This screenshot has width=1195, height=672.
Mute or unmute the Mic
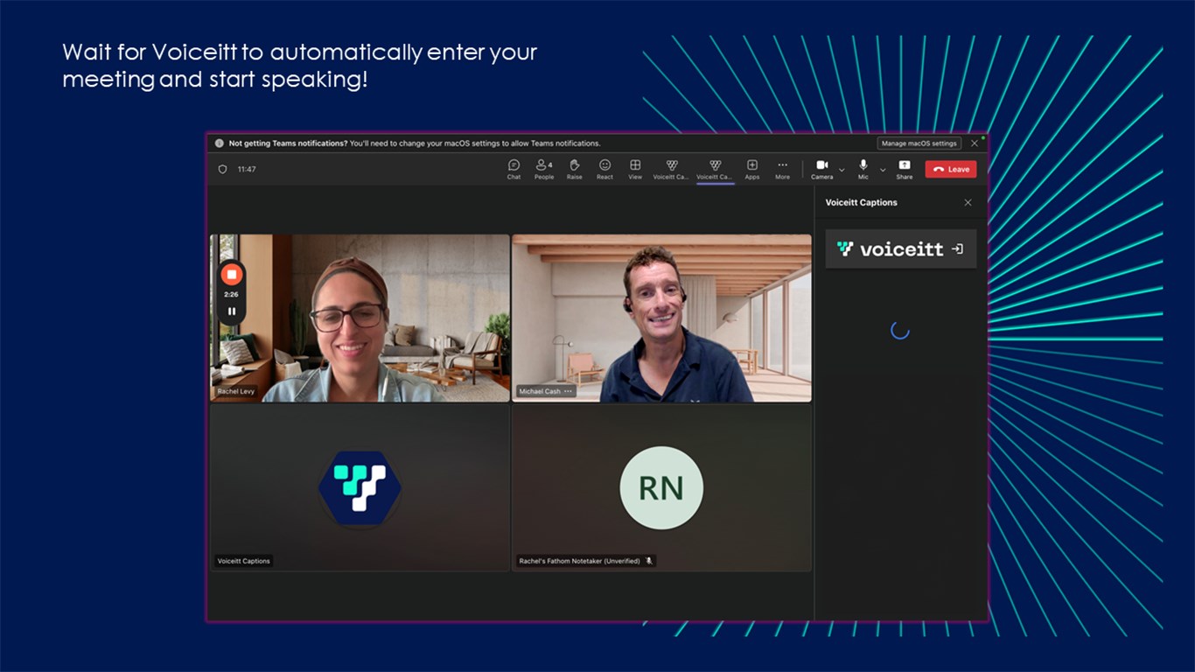click(x=863, y=169)
